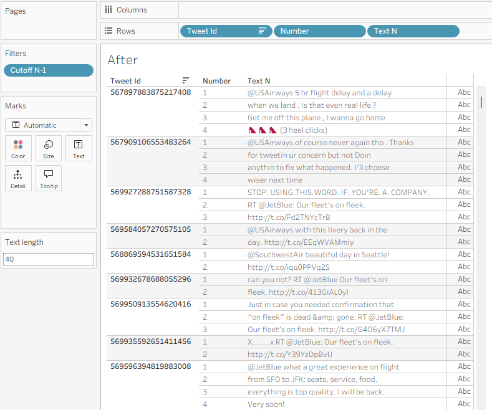
Task: Select the Cutoff N-1 filter pill
Action: coord(48,70)
